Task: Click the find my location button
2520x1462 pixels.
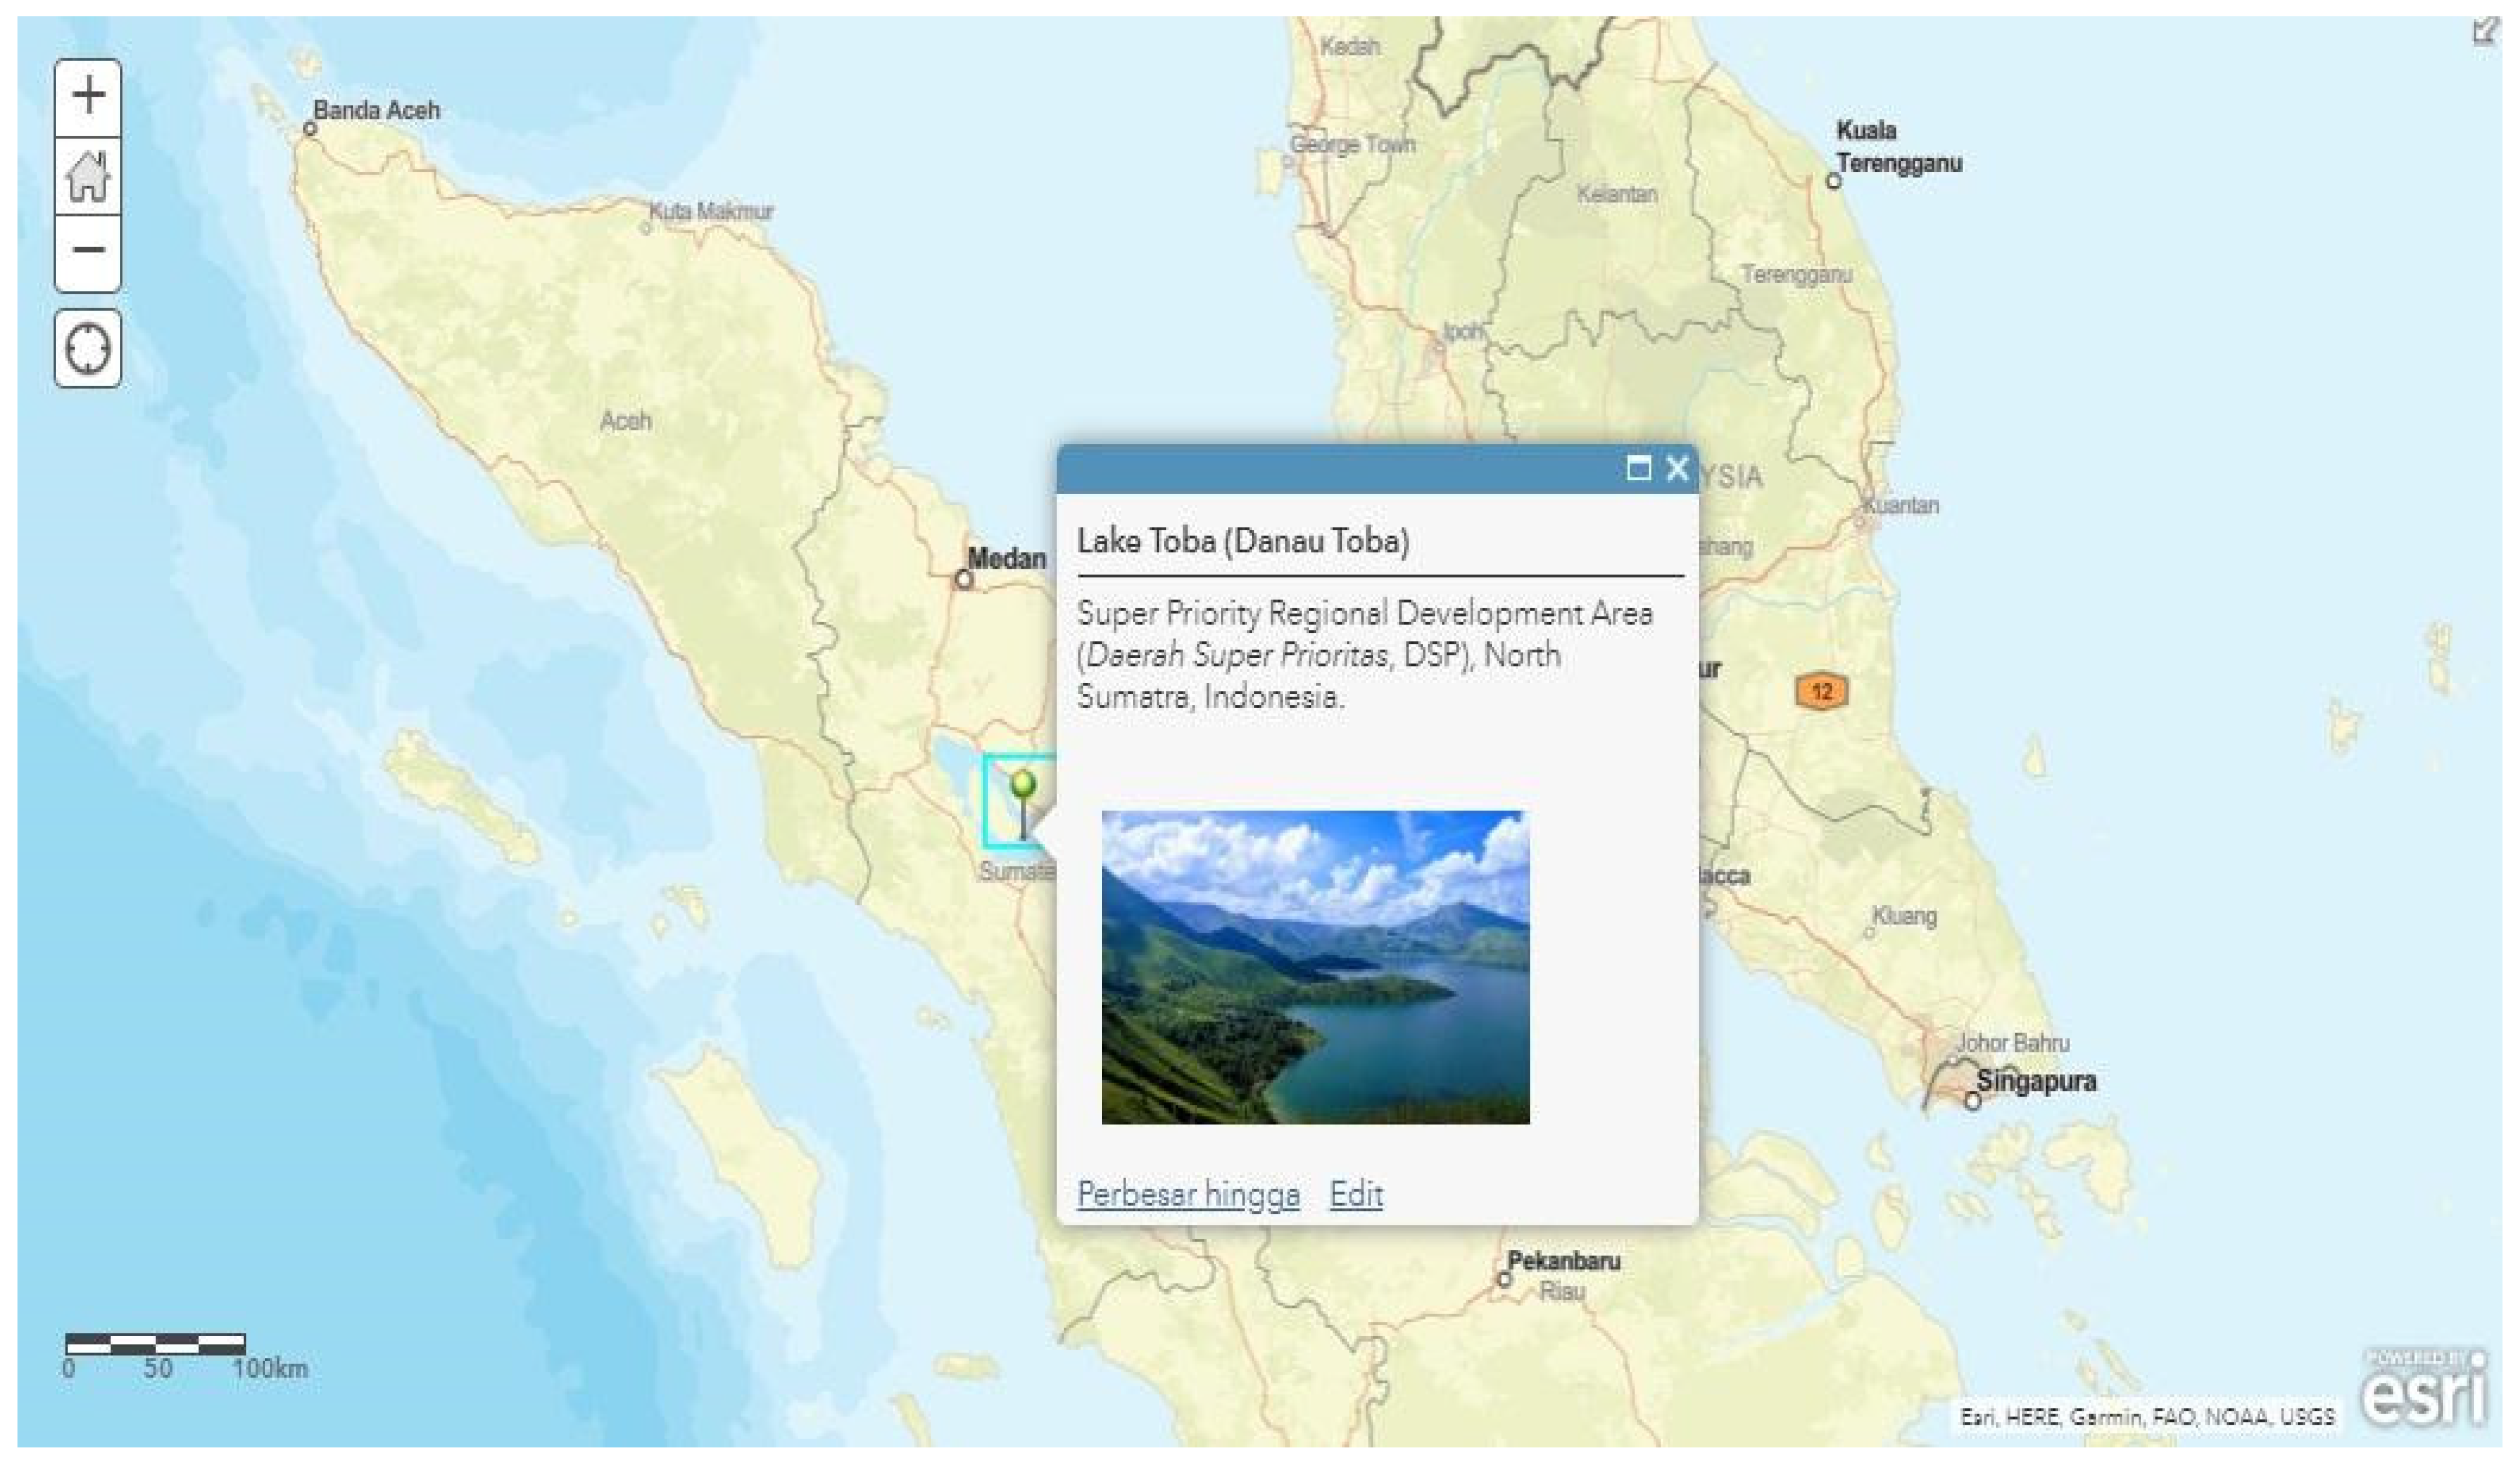Action: pos(88,349)
